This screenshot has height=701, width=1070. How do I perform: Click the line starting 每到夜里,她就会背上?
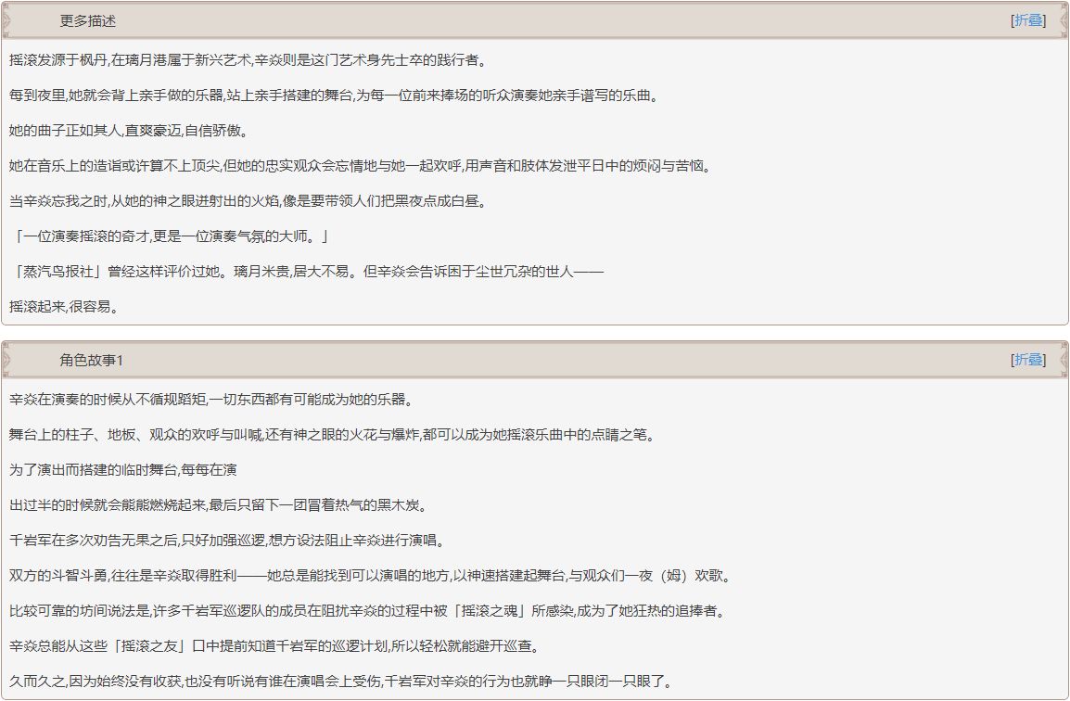335,96
